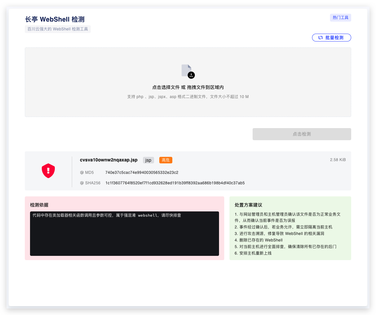This screenshot has width=376, height=315.
Task: Click the 热门工具 tag
Action: point(340,18)
